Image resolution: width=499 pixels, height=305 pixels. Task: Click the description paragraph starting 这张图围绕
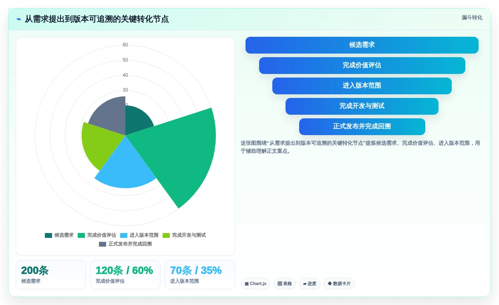(360, 147)
